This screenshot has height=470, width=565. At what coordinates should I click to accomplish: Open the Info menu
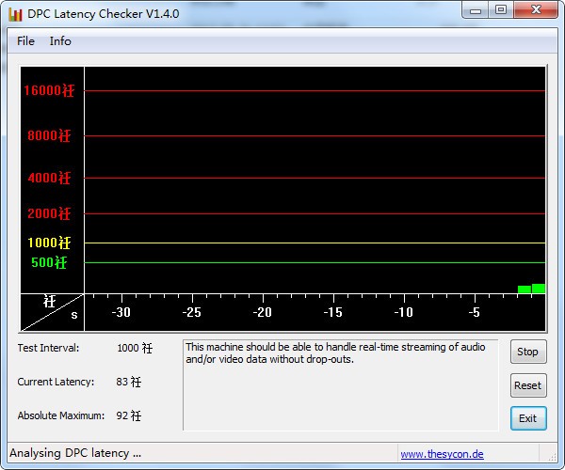[x=60, y=41]
